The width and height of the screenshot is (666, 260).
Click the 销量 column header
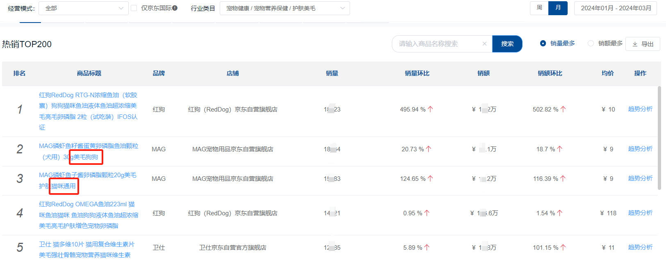(332, 73)
